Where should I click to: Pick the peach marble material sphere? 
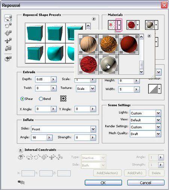click(x=88, y=44)
